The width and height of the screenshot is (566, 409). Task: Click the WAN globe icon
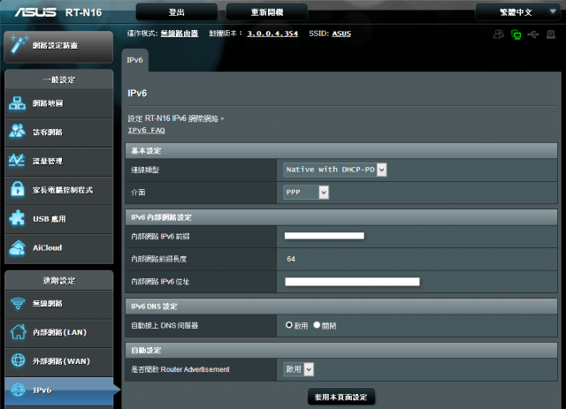click(18, 360)
